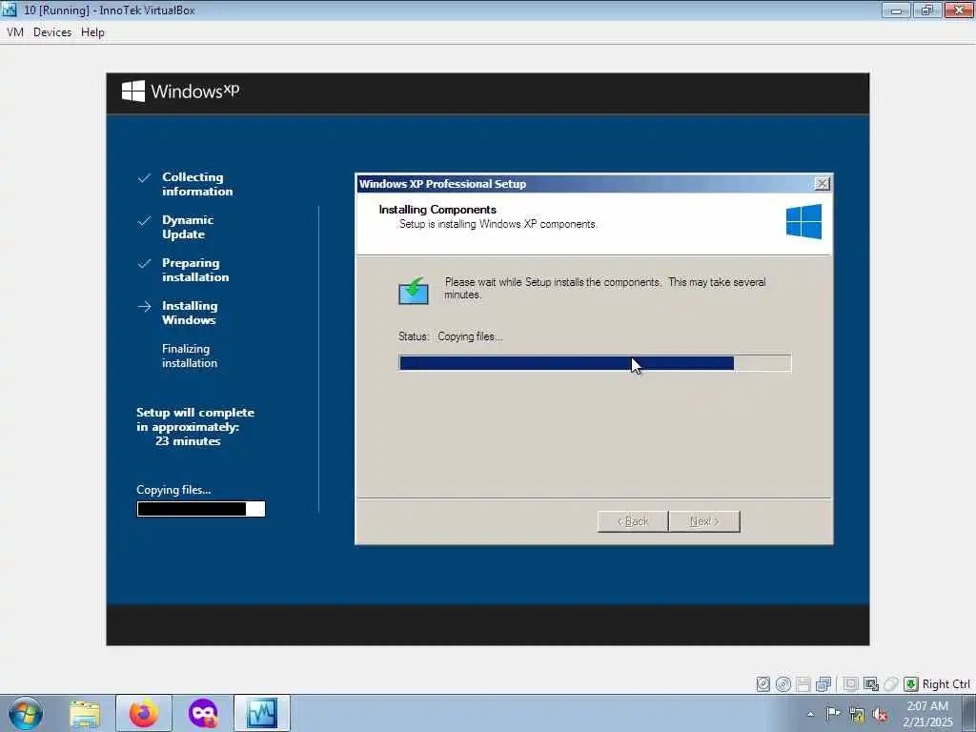Click the network adapters indicator icon

(x=823, y=684)
